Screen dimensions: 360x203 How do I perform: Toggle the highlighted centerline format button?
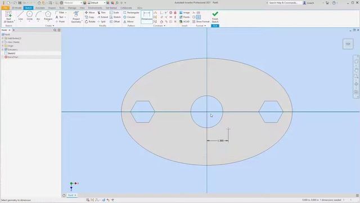[x=199, y=17]
